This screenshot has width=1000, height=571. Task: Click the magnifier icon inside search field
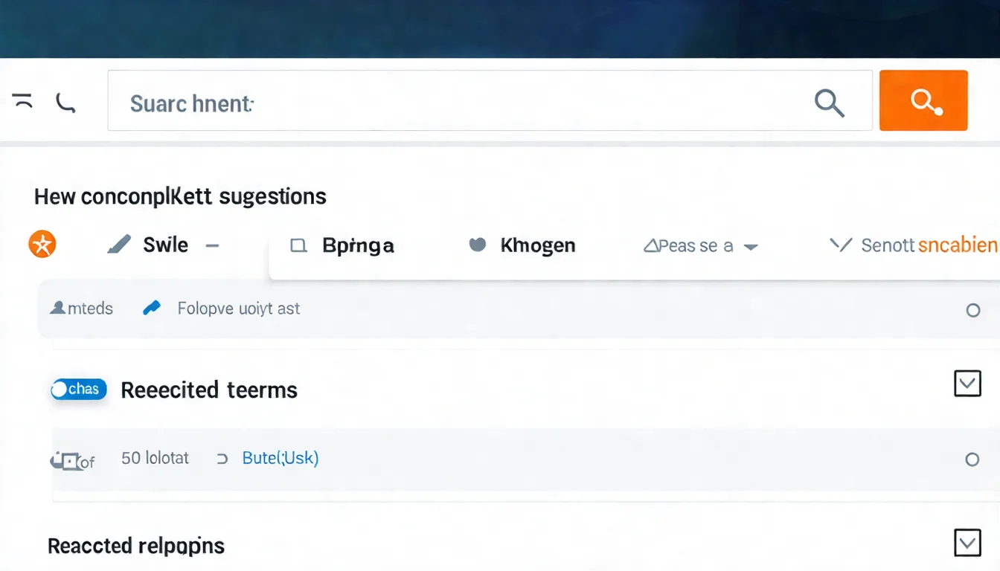tap(829, 102)
